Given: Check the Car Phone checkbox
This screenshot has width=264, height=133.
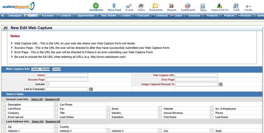Looking at the screenshot, I should pos(56,104).
